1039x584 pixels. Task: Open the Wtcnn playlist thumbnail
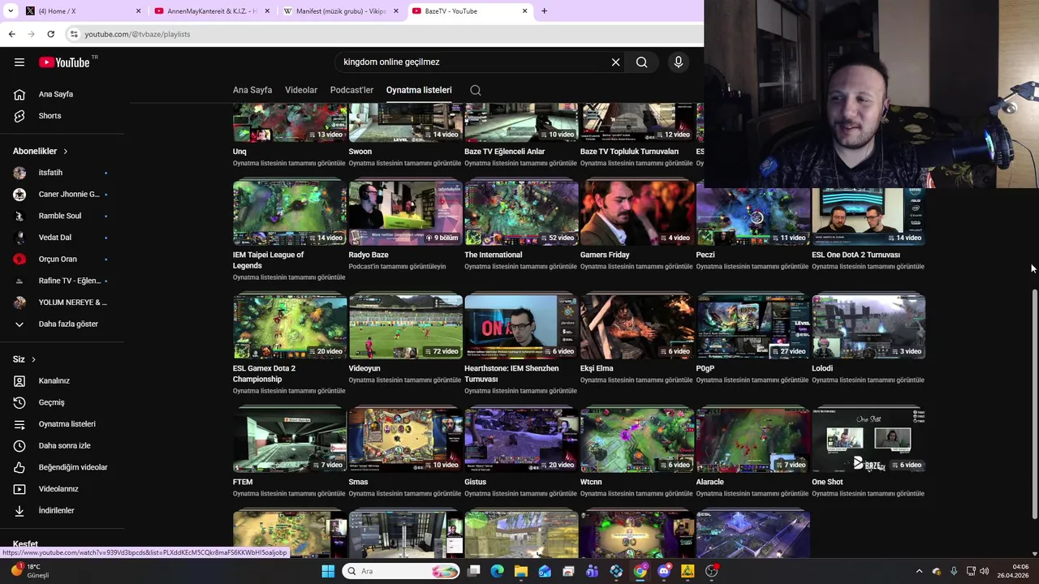point(637,440)
